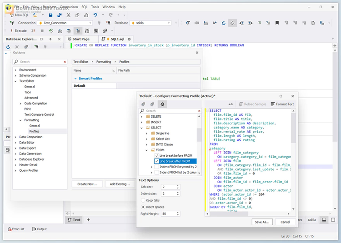The height and width of the screenshot is (243, 341).
Task: Click the Undo arrow icon
Action: pos(95,15)
